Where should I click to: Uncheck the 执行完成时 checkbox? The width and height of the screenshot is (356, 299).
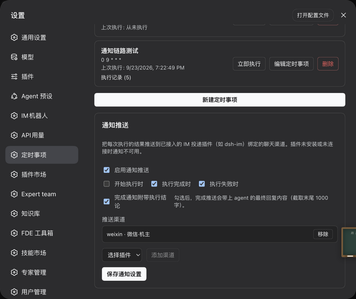[154, 184]
